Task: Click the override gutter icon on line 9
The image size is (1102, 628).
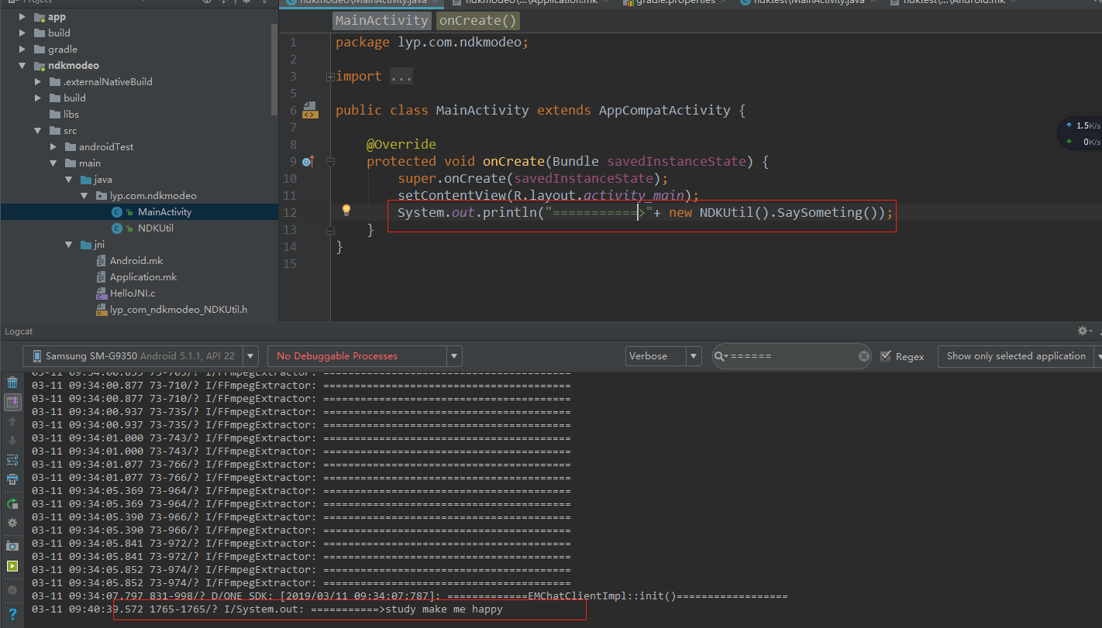Action: click(307, 161)
